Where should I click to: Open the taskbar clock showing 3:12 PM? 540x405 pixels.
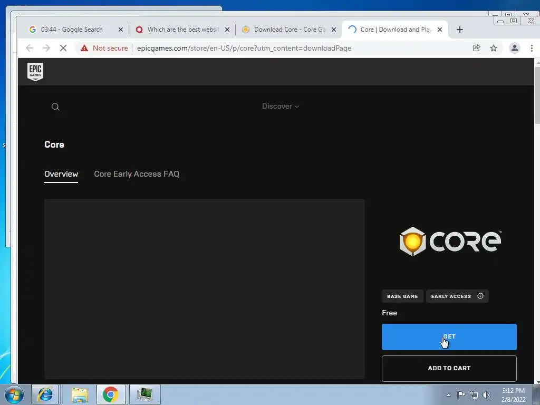[x=514, y=395]
